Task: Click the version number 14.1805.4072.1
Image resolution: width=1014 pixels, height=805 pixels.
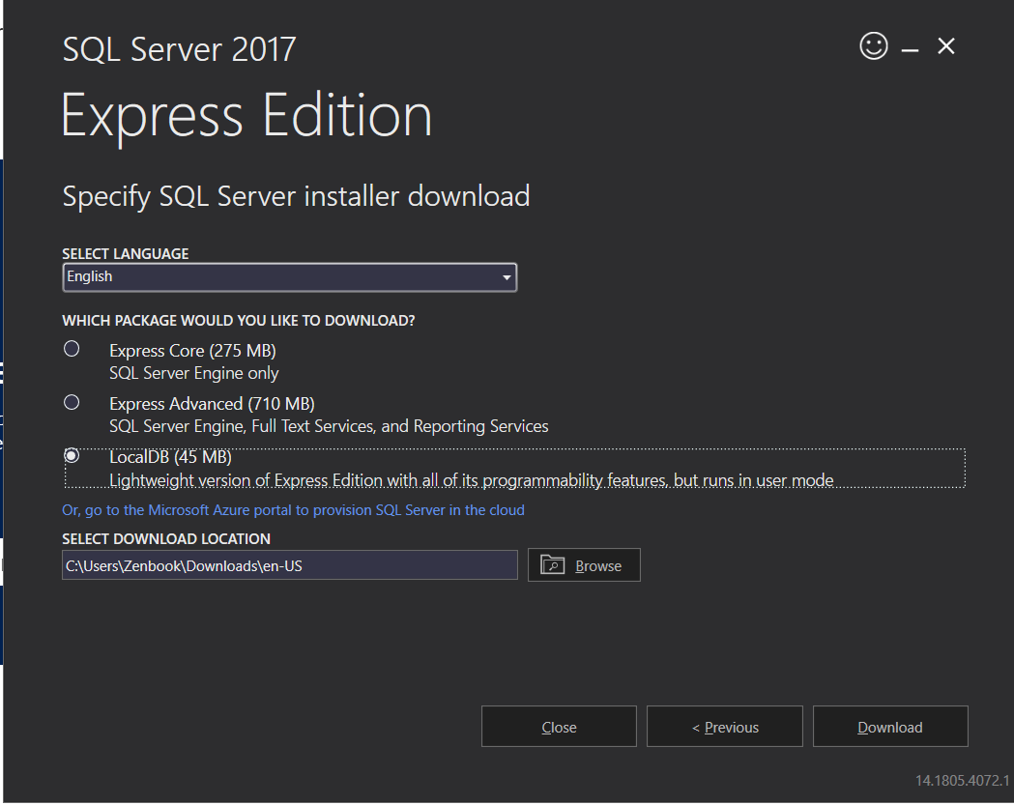Action: 962,781
